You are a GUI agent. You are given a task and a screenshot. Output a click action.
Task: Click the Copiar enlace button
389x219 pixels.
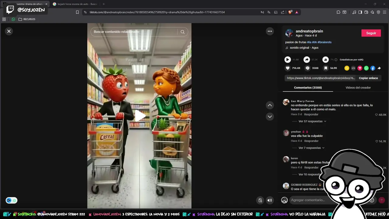tap(368, 78)
